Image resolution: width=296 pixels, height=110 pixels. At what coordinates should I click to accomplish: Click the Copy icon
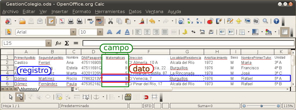pyautogui.click(x=119, y=21)
